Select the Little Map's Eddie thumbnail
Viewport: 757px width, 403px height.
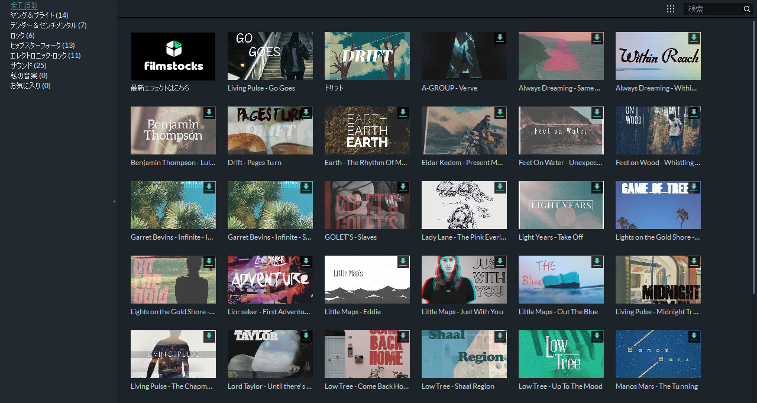[x=367, y=280]
